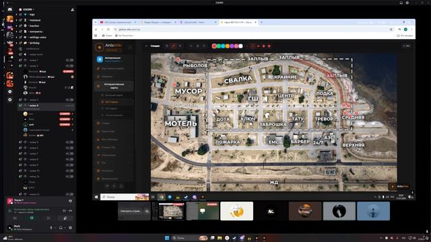Open File Explorer folder on Windows taskbar
The width and height of the screenshot is (431, 242).
[x=220, y=238]
